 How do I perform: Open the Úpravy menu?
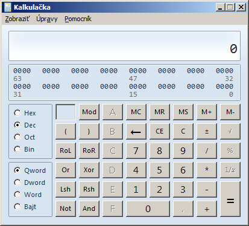click(47, 19)
